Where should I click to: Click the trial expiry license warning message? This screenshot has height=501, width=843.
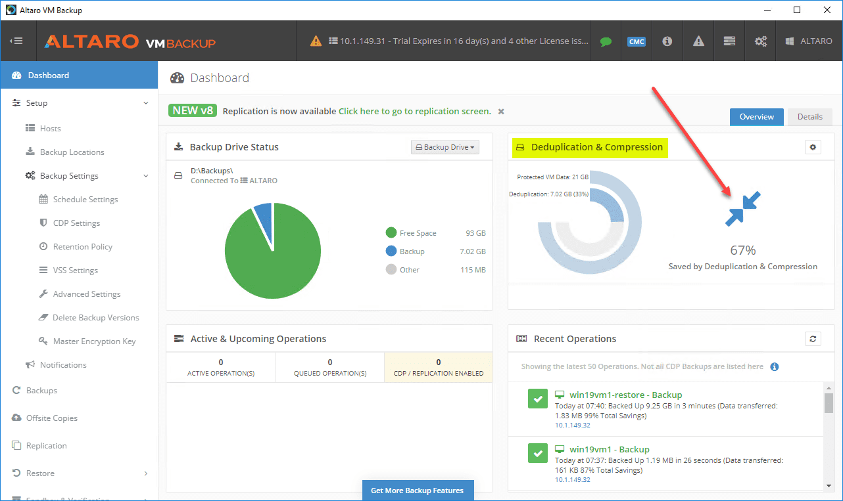tap(449, 41)
